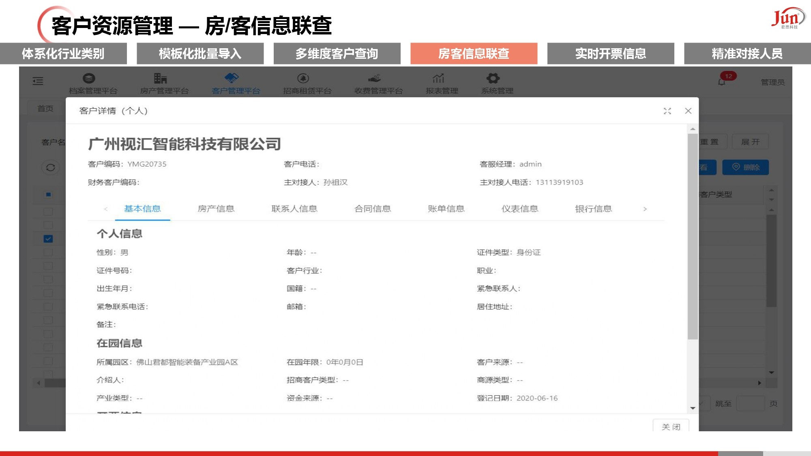The width and height of the screenshot is (811, 456).
Task: Click customer code text YMG20735
Action: click(147, 164)
